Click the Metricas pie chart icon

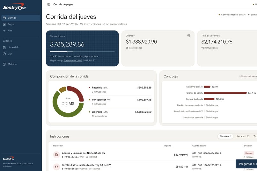pos(4,64)
